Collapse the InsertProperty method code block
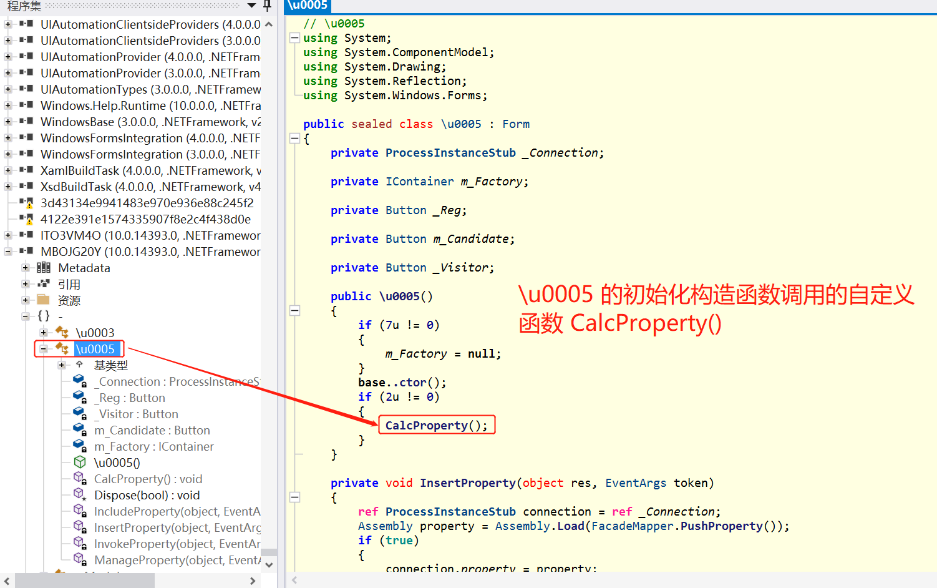This screenshot has height=588, width=937. [294, 497]
